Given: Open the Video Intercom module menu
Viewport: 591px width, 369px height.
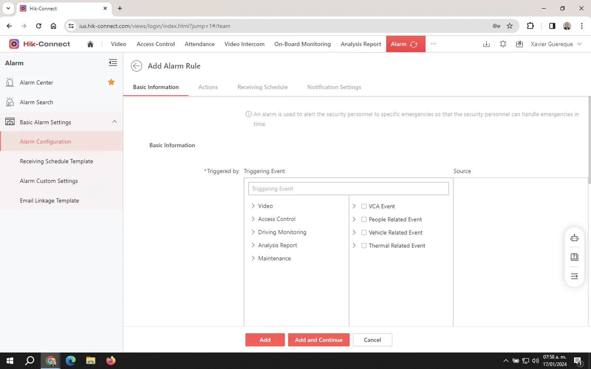Looking at the screenshot, I should pyautogui.click(x=245, y=44).
